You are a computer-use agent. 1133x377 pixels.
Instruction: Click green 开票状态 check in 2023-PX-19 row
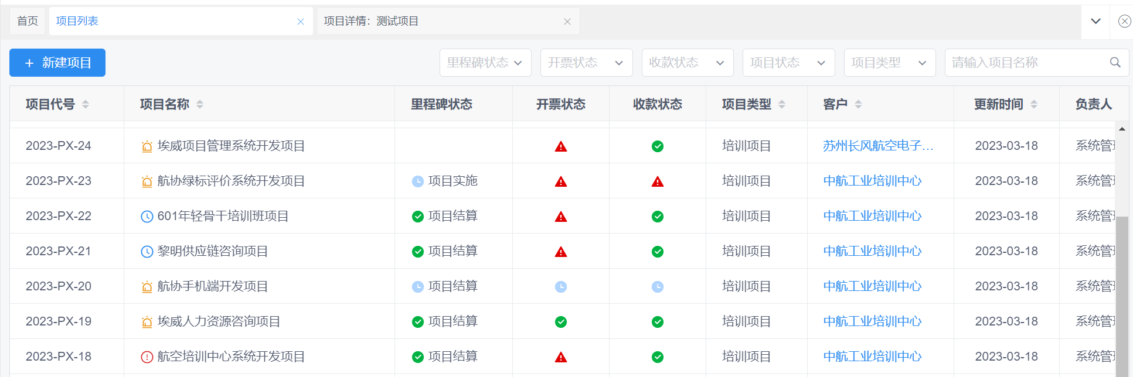(x=561, y=322)
